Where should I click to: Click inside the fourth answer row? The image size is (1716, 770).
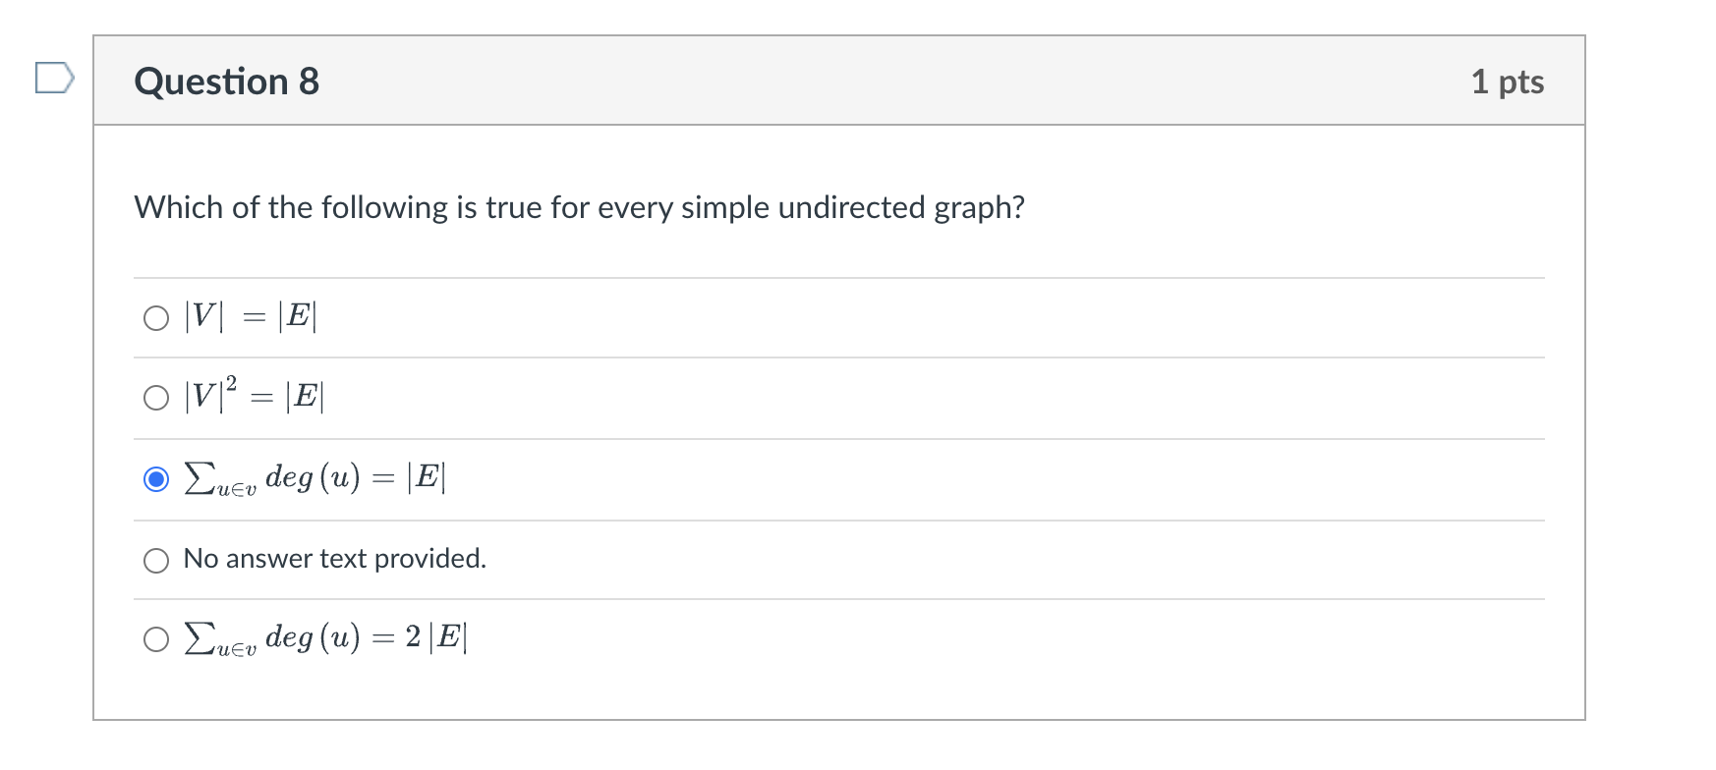tap(786, 559)
